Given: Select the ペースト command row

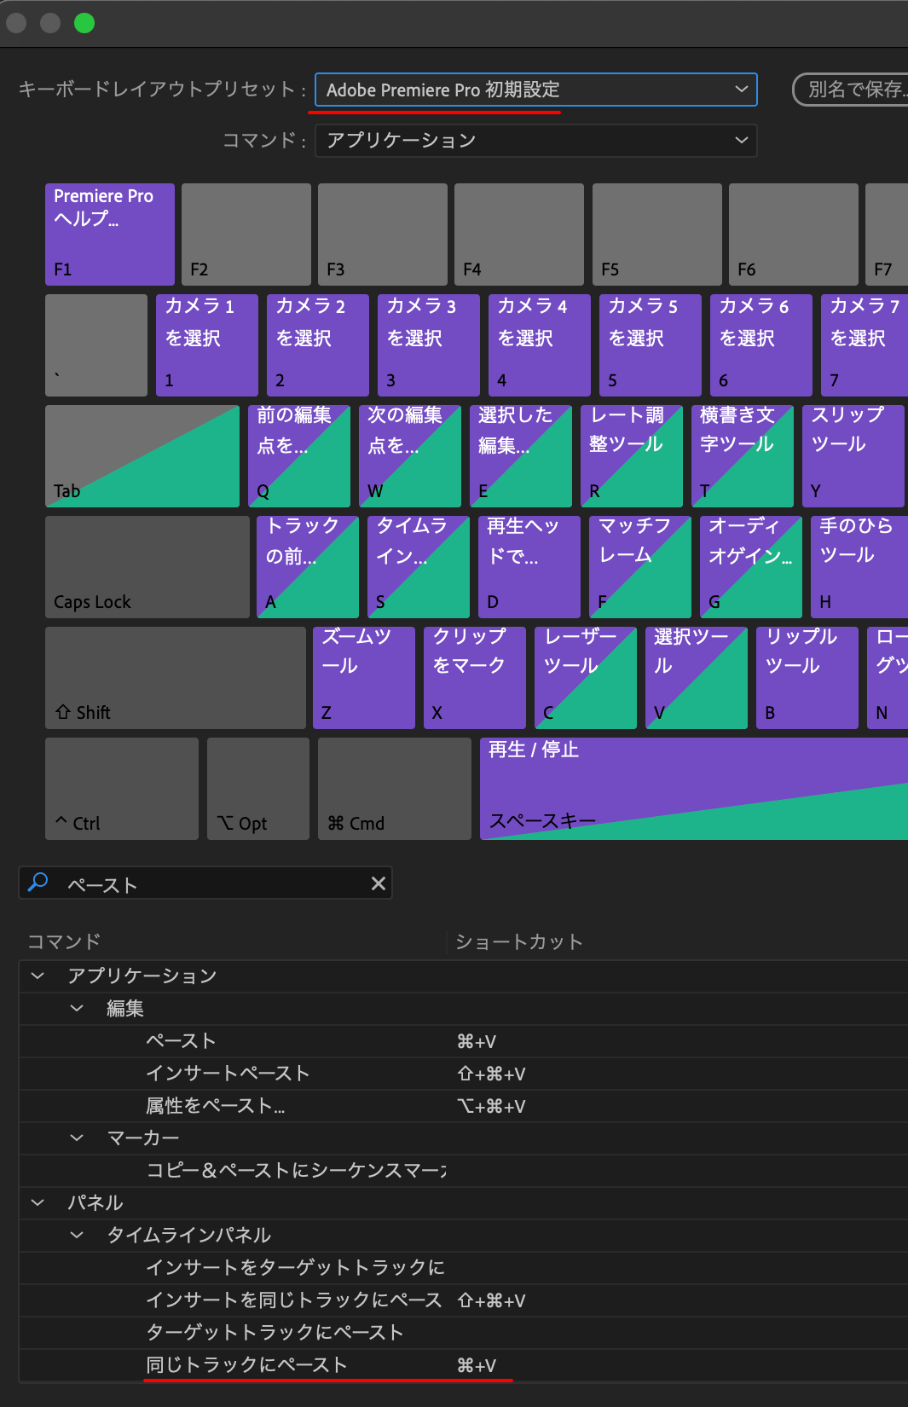Looking at the screenshot, I should click(x=464, y=1041).
